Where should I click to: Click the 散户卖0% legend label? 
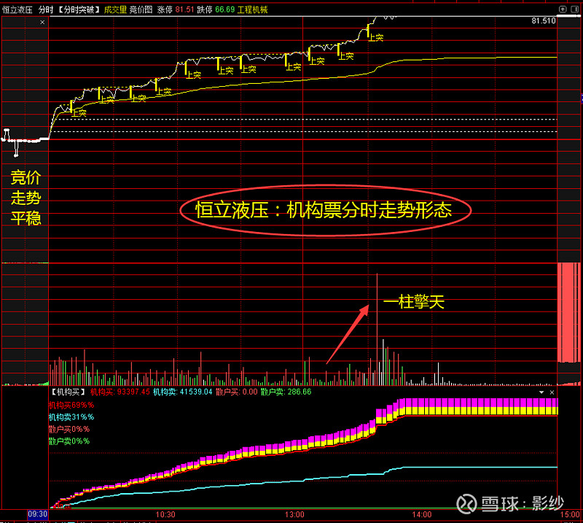point(69,441)
